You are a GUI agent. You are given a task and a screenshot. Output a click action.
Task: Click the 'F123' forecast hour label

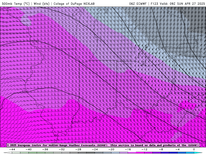(154, 4)
